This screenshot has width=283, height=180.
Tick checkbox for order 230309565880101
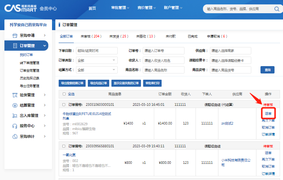pos(64,146)
